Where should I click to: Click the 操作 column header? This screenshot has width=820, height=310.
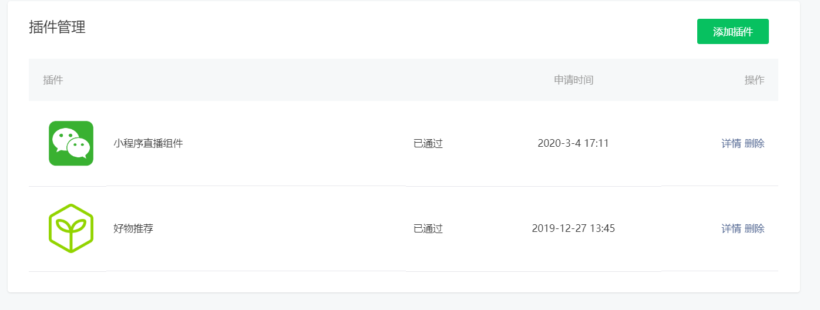754,80
